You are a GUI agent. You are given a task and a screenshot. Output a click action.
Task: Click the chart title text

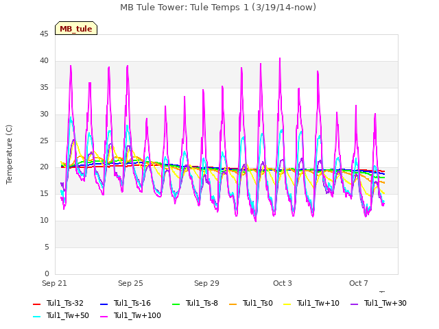(x=218, y=8)
